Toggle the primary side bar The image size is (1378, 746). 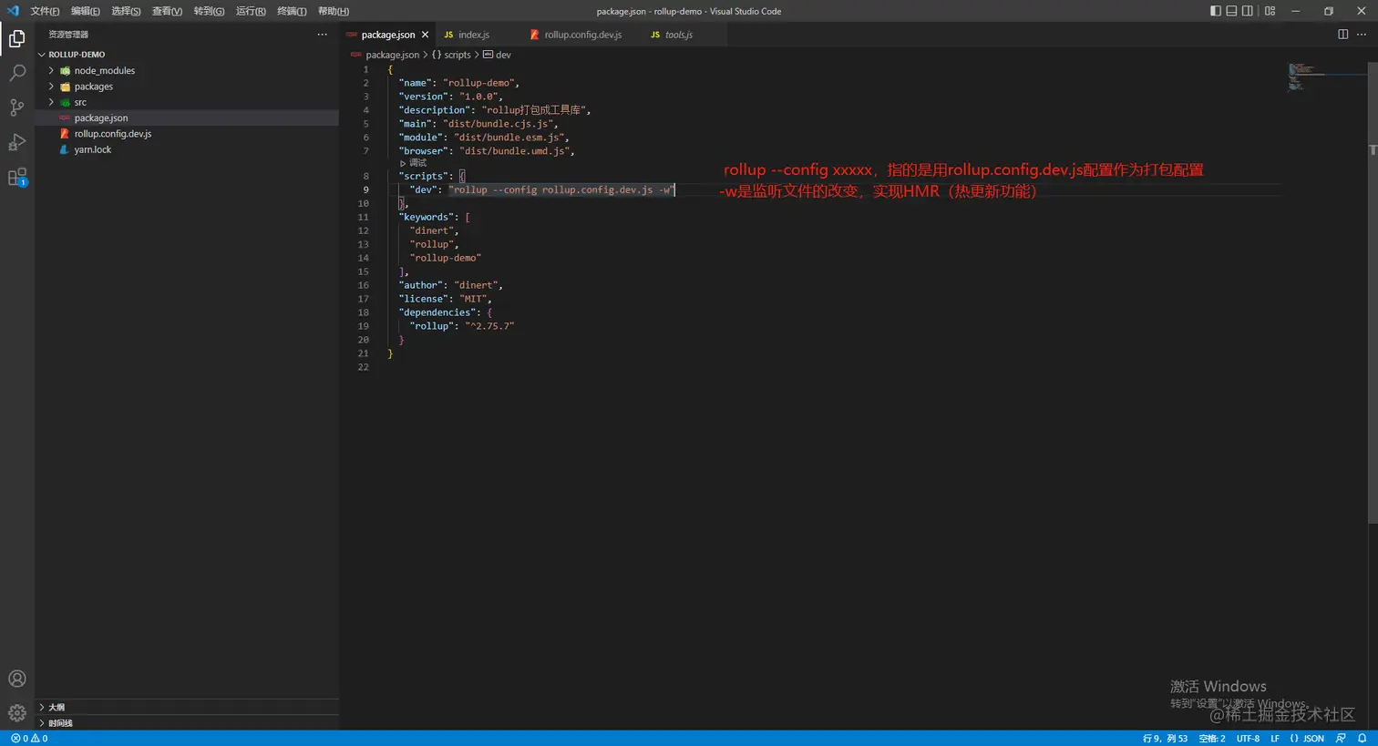coord(1215,11)
